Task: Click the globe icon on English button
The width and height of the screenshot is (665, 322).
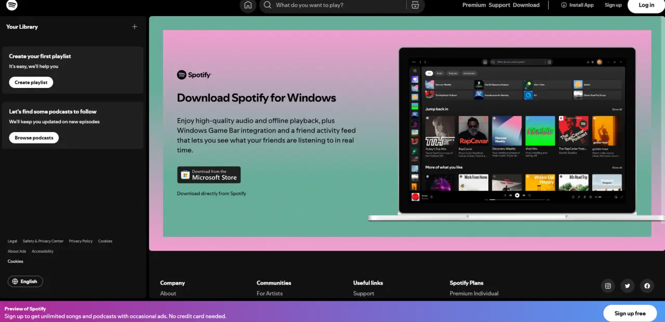Action: [15, 281]
